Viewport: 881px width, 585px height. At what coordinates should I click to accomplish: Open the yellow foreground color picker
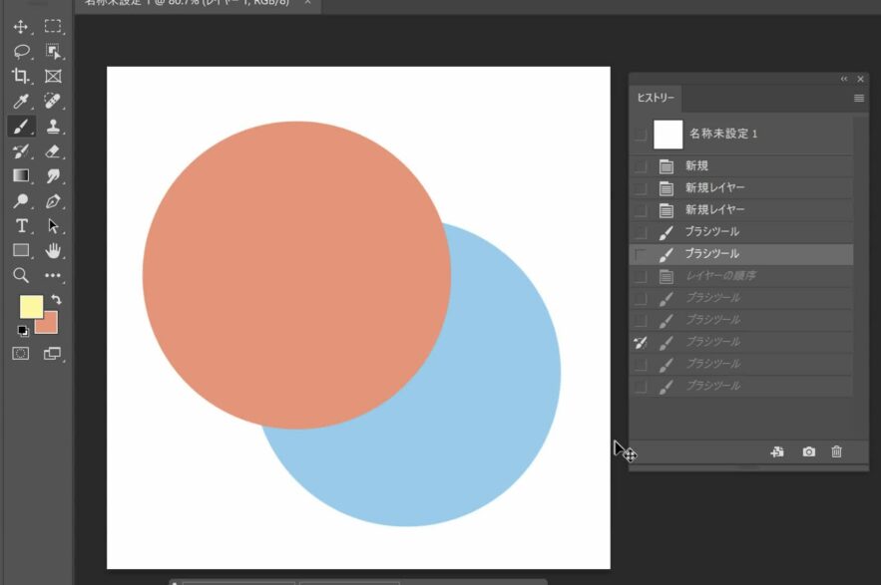(31, 307)
